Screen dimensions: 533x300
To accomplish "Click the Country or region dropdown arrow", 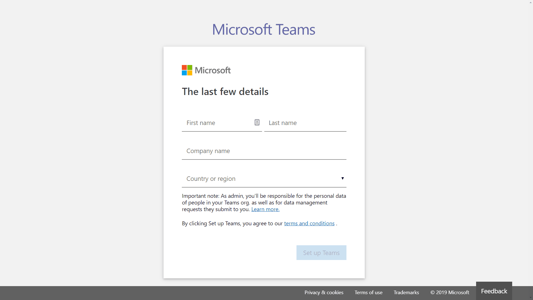I will pyautogui.click(x=343, y=178).
